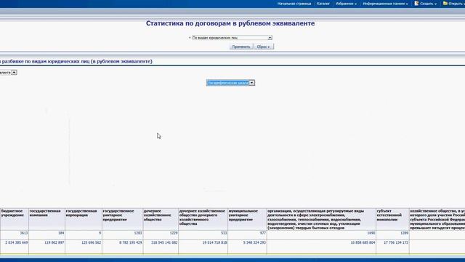465x262 pixels.
Task: Select cell value 1289
Action: tap(405, 233)
